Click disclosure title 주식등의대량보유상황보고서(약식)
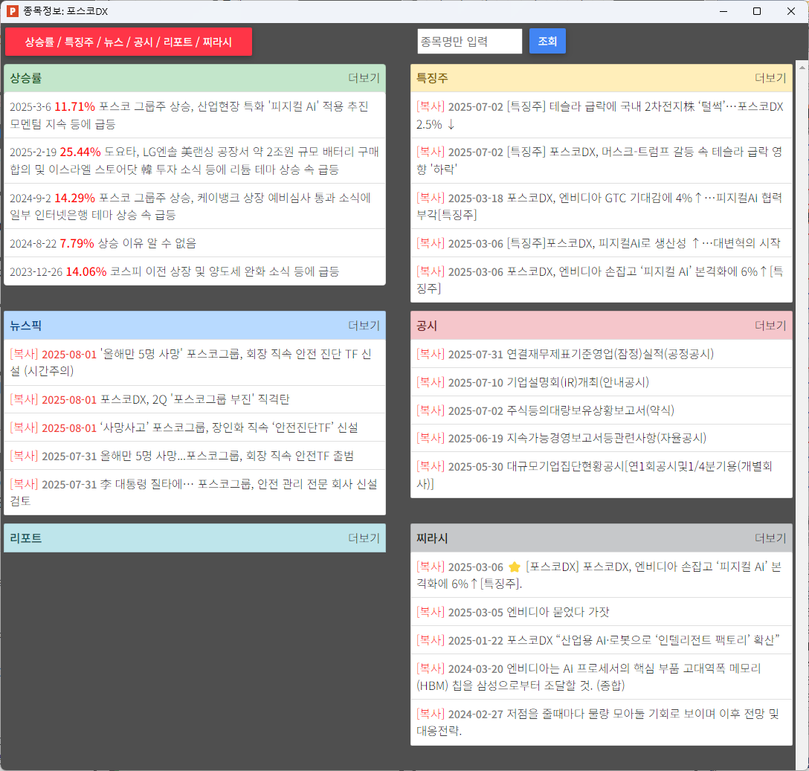 pos(590,411)
